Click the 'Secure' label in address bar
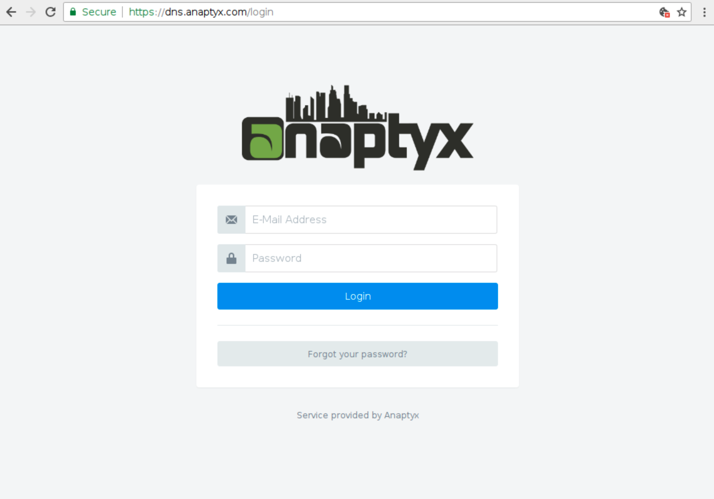The image size is (714, 499). click(x=99, y=12)
